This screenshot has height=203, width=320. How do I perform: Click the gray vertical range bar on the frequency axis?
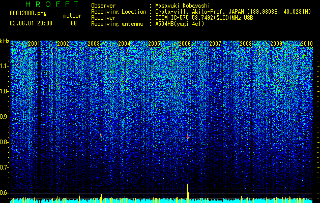click(10, 145)
